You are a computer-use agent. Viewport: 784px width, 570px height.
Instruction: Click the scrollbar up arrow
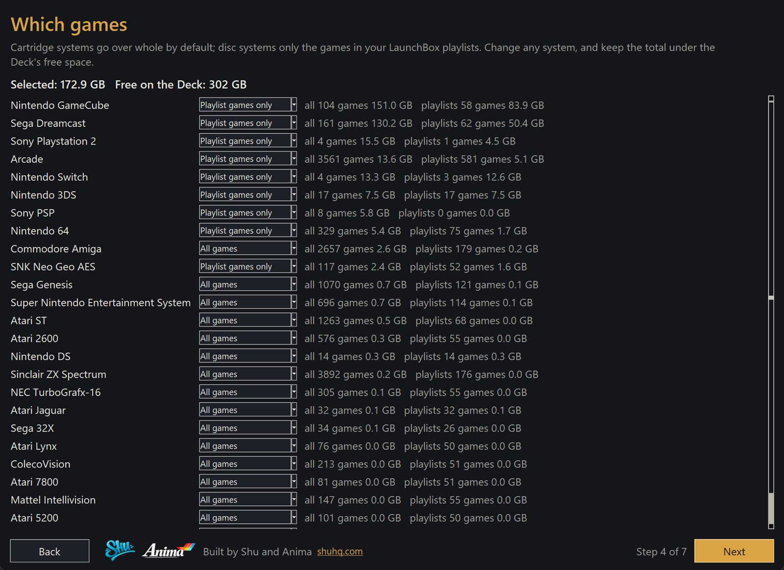(771, 99)
